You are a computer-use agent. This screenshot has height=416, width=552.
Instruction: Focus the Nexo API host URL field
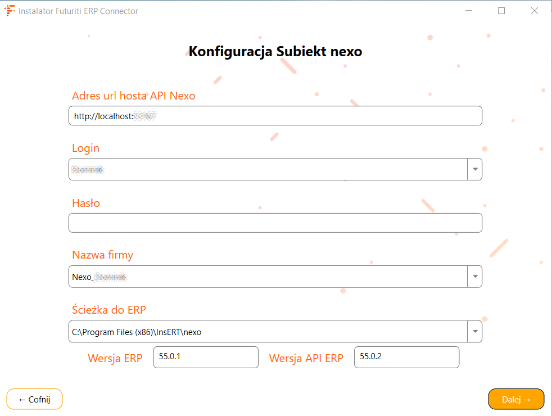click(x=275, y=116)
